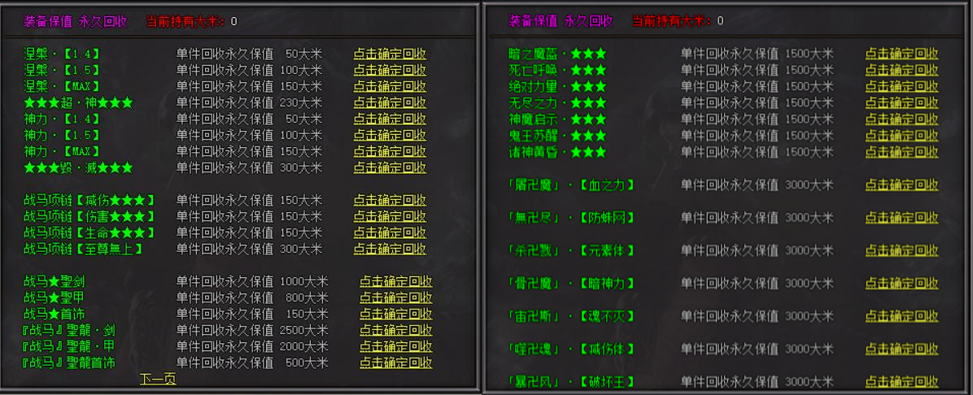Recycle 战马★聖剑 for 1000大米
Viewport: 973px width, 395px height.
[x=395, y=282]
